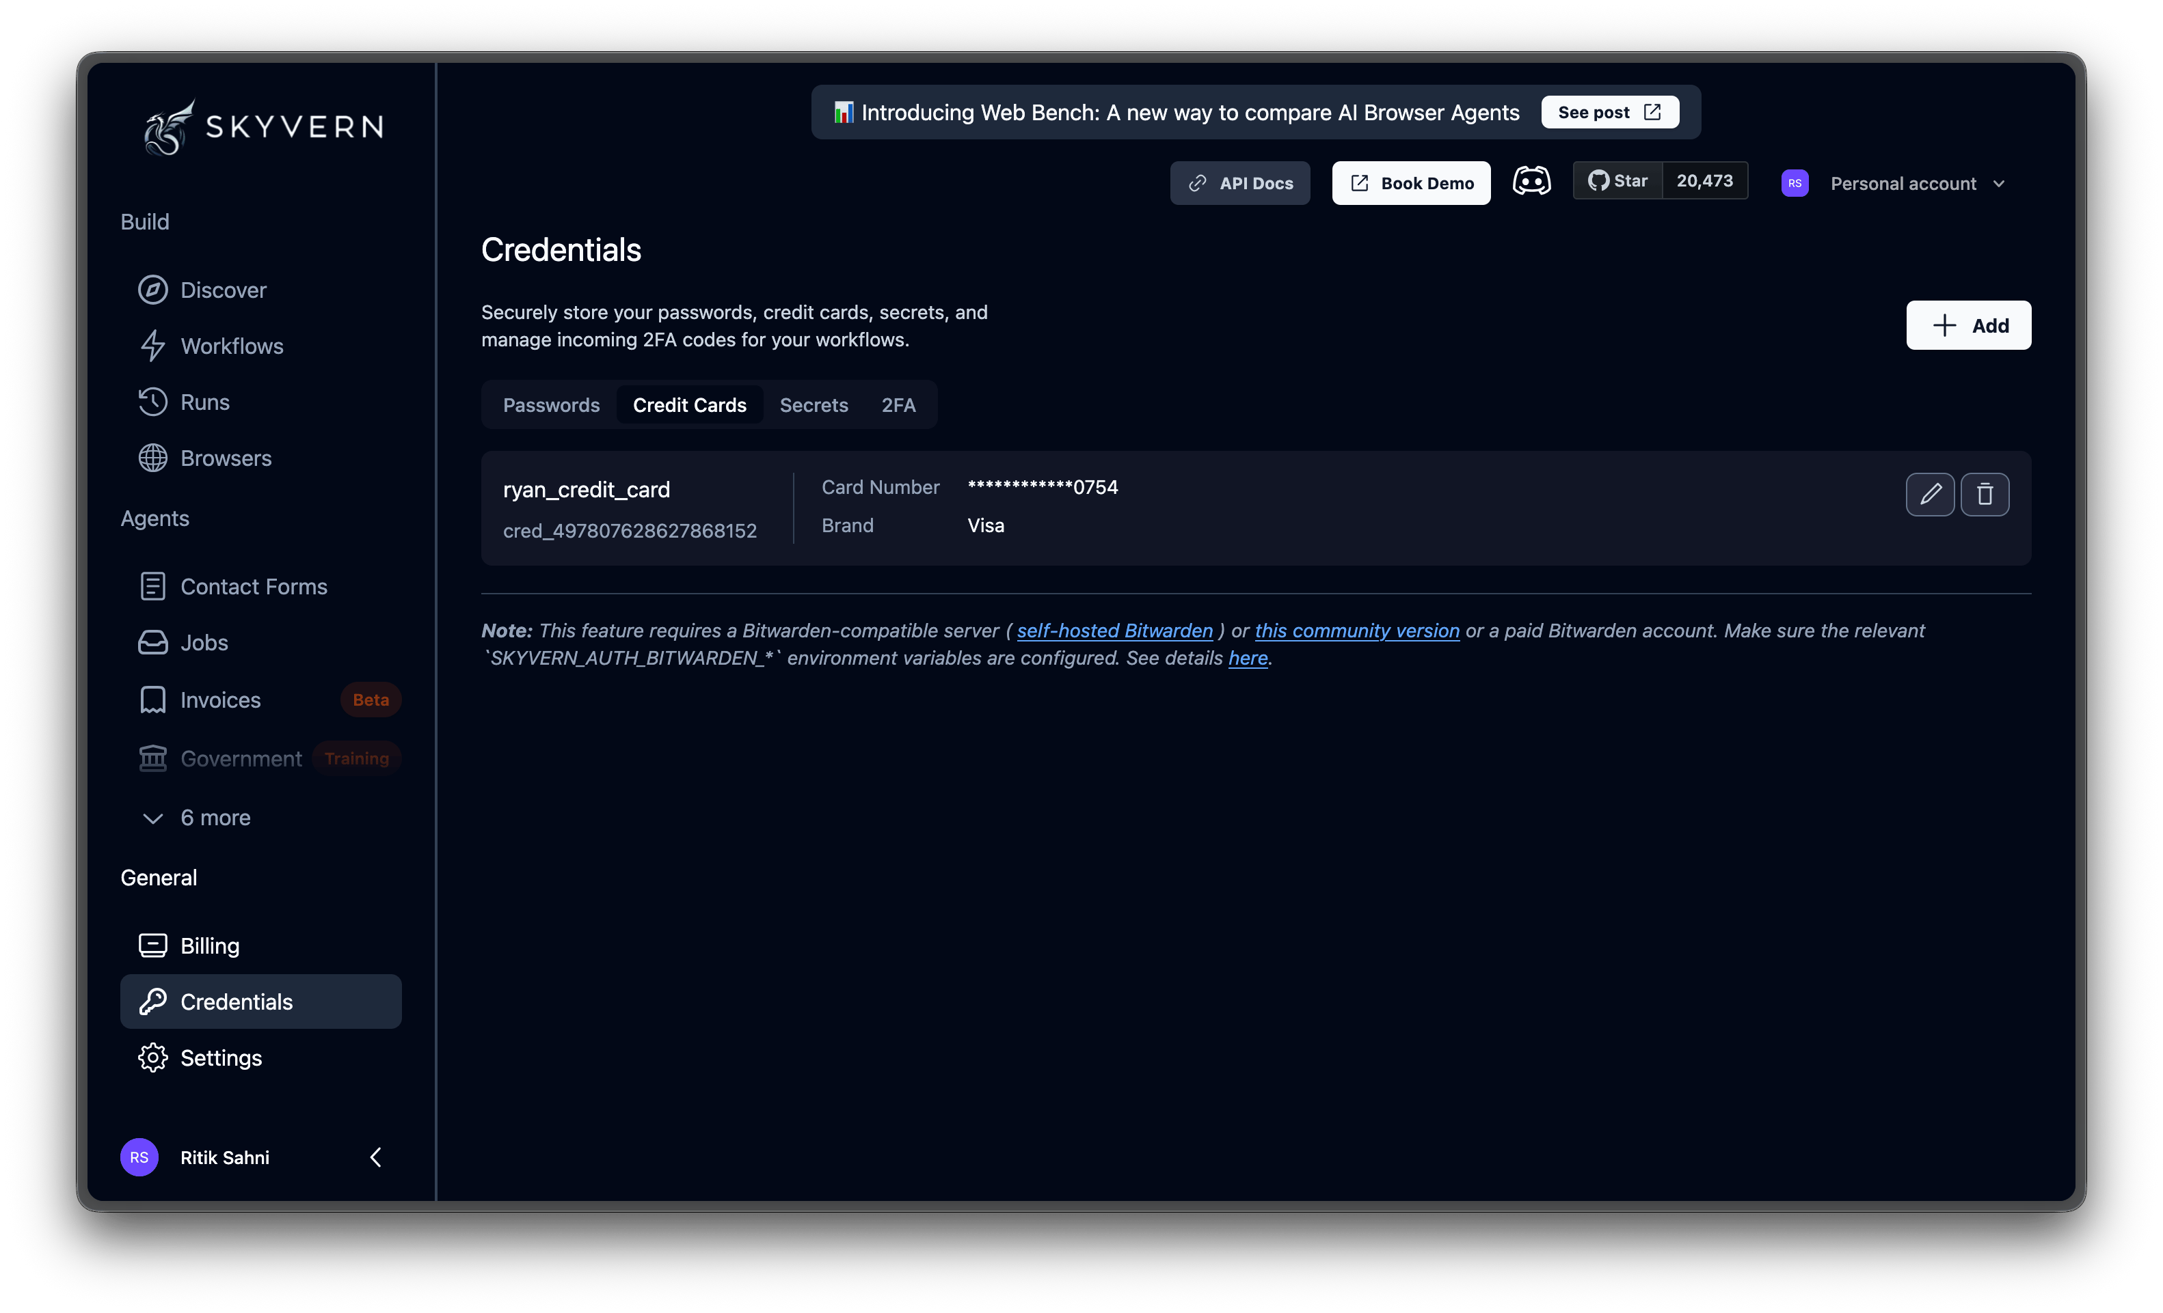Image resolution: width=2163 pixels, height=1313 pixels.
Task: Click the Visa brand value
Action: point(986,525)
